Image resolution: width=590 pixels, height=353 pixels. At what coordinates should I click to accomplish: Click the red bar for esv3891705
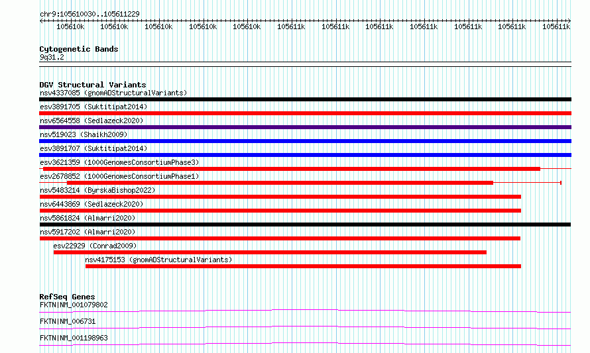pos(305,113)
